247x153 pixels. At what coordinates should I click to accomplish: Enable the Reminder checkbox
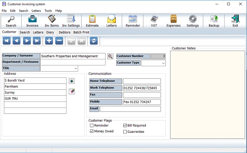[92, 125]
